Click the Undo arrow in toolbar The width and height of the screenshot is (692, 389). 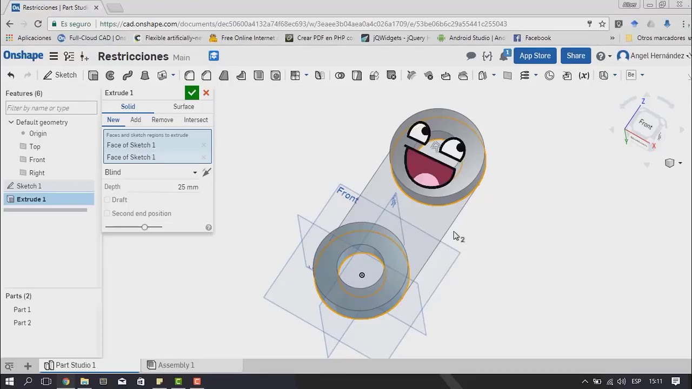click(11, 75)
